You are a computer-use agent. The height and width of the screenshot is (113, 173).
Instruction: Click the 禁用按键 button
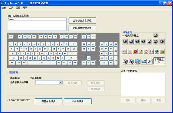(96, 89)
